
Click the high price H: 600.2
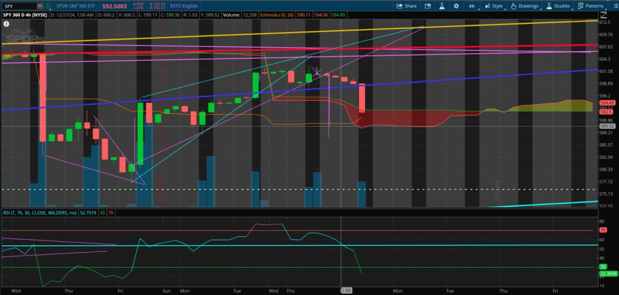(x=127, y=15)
